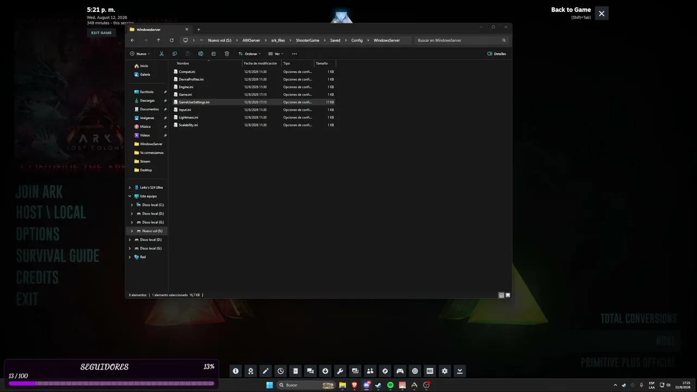Click the Rename icon in Explorer toolbar
The width and height of the screenshot is (697, 392).
pyautogui.click(x=201, y=54)
